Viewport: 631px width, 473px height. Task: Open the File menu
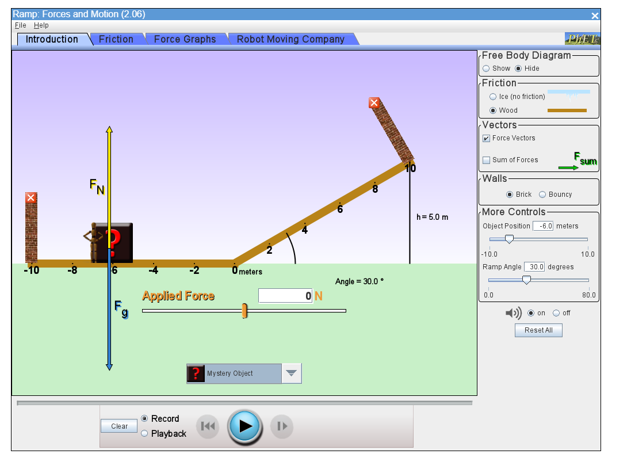(21, 25)
